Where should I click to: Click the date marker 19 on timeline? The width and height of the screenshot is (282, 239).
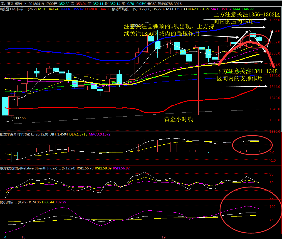[x=164, y=237]
